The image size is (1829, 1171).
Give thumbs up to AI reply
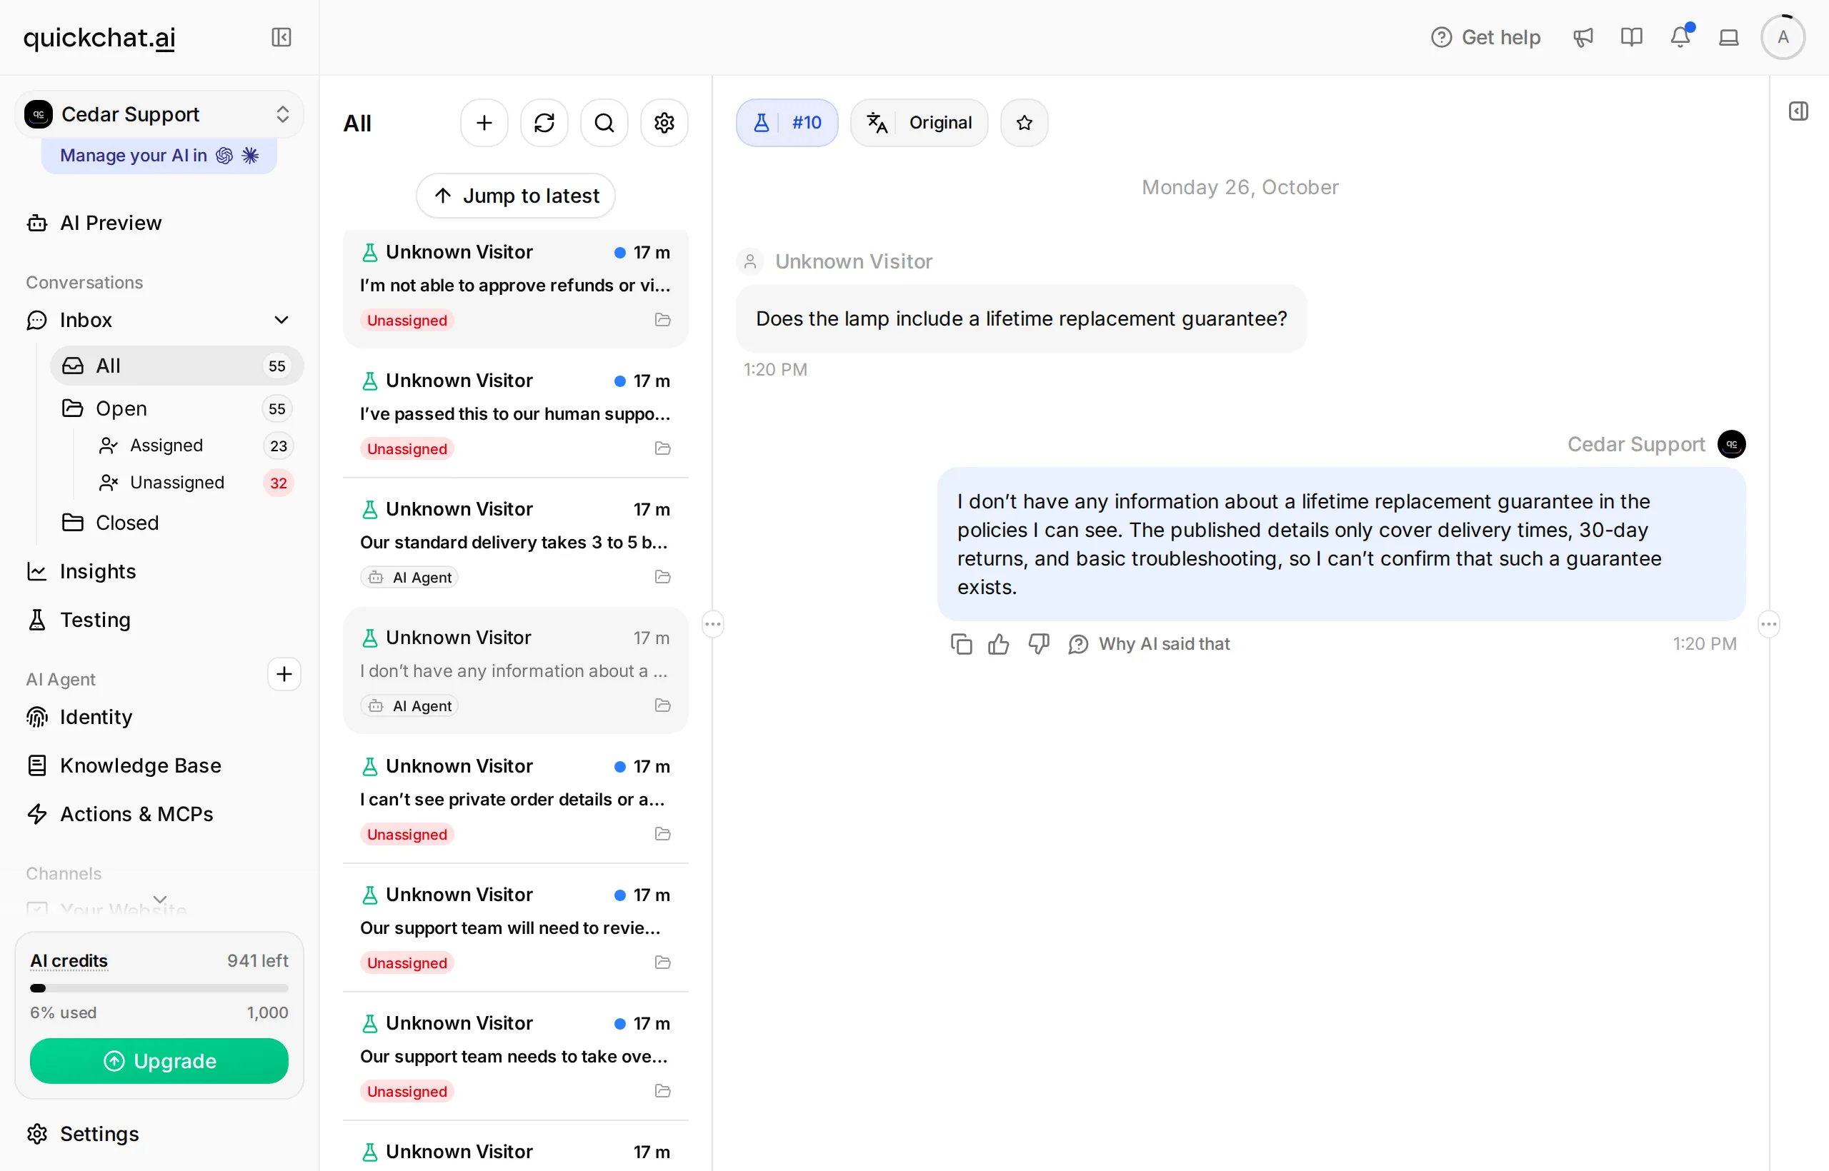click(999, 644)
